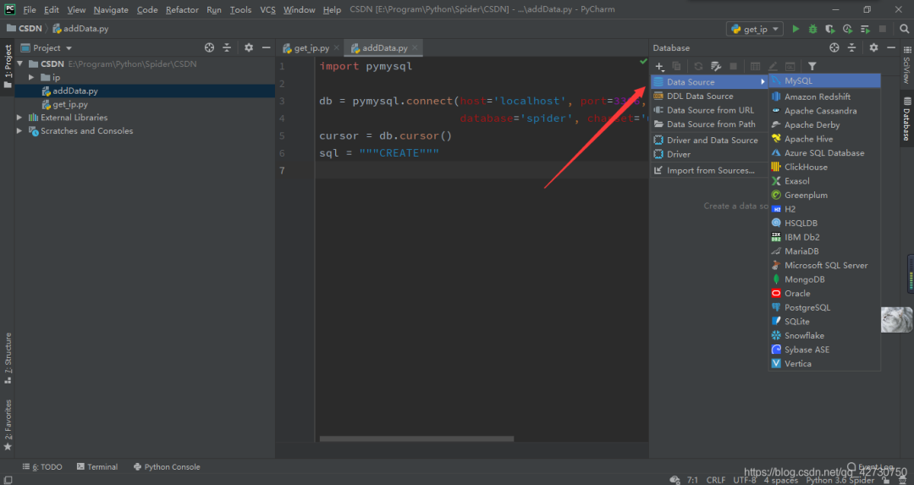914x485 pixels.
Task: Open the Structure side tab
Action: pos(8,357)
